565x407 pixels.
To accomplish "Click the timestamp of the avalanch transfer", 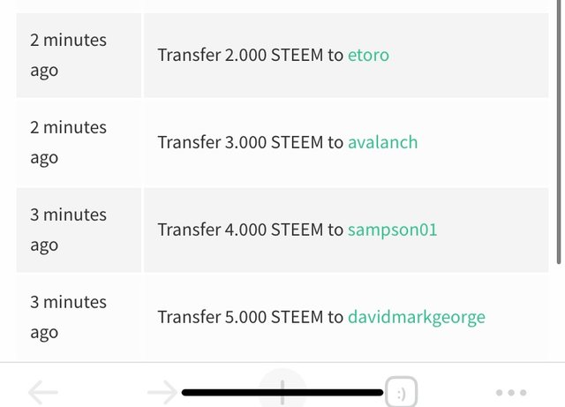I will [x=68, y=142].
